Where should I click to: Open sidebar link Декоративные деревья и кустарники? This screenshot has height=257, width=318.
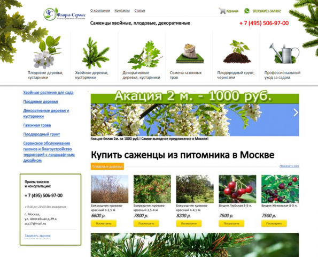(46, 114)
